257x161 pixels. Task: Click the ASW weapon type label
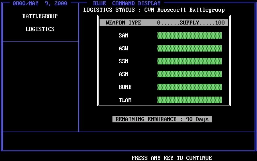pyautogui.click(x=123, y=48)
